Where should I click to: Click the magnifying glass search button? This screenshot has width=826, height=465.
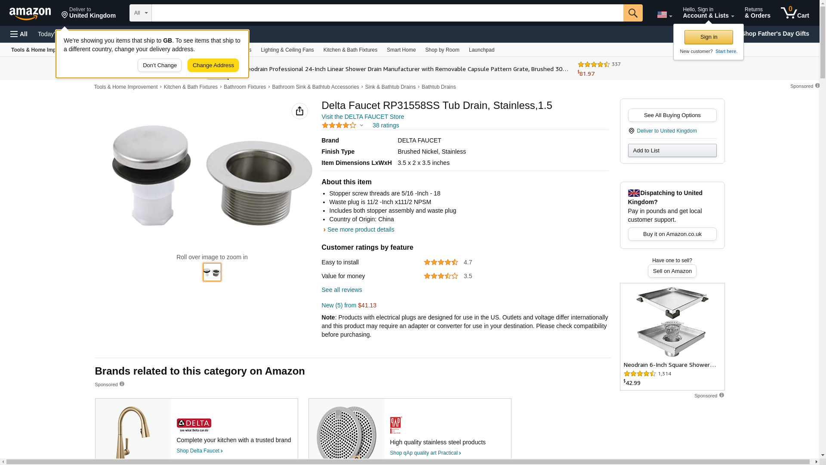pyautogui.click(x=632, y=13)
